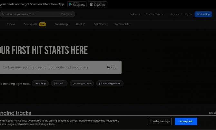Open the Lemonaide navigation tab
Viewport: 216px width, 130px height.
[x=122, y=24]
